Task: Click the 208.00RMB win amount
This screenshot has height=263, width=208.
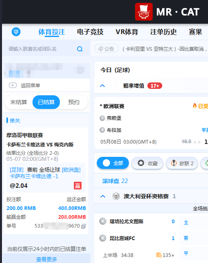Action: [72, 217]
